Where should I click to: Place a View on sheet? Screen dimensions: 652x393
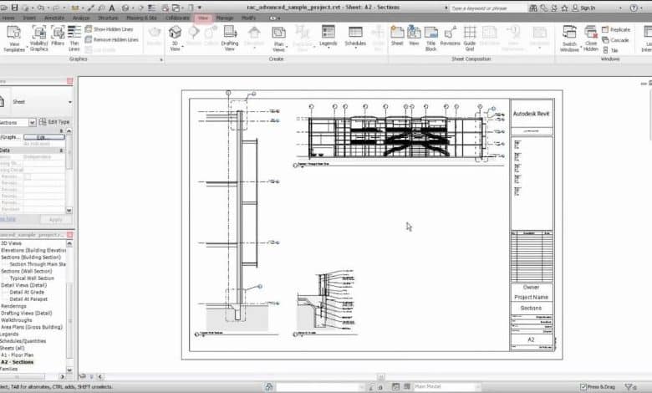click(x=414, y=36)
